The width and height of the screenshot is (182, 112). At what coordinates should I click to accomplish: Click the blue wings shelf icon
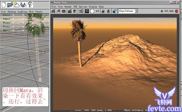(x=23, y=5)
